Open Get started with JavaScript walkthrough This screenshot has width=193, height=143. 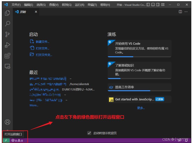pos(139,99)
